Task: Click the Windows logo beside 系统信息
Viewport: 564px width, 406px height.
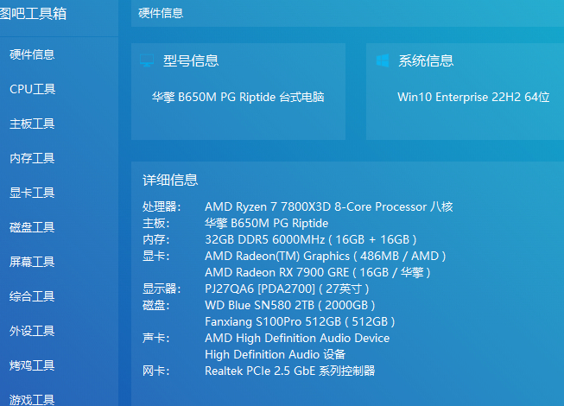Action: click(383, 60)
